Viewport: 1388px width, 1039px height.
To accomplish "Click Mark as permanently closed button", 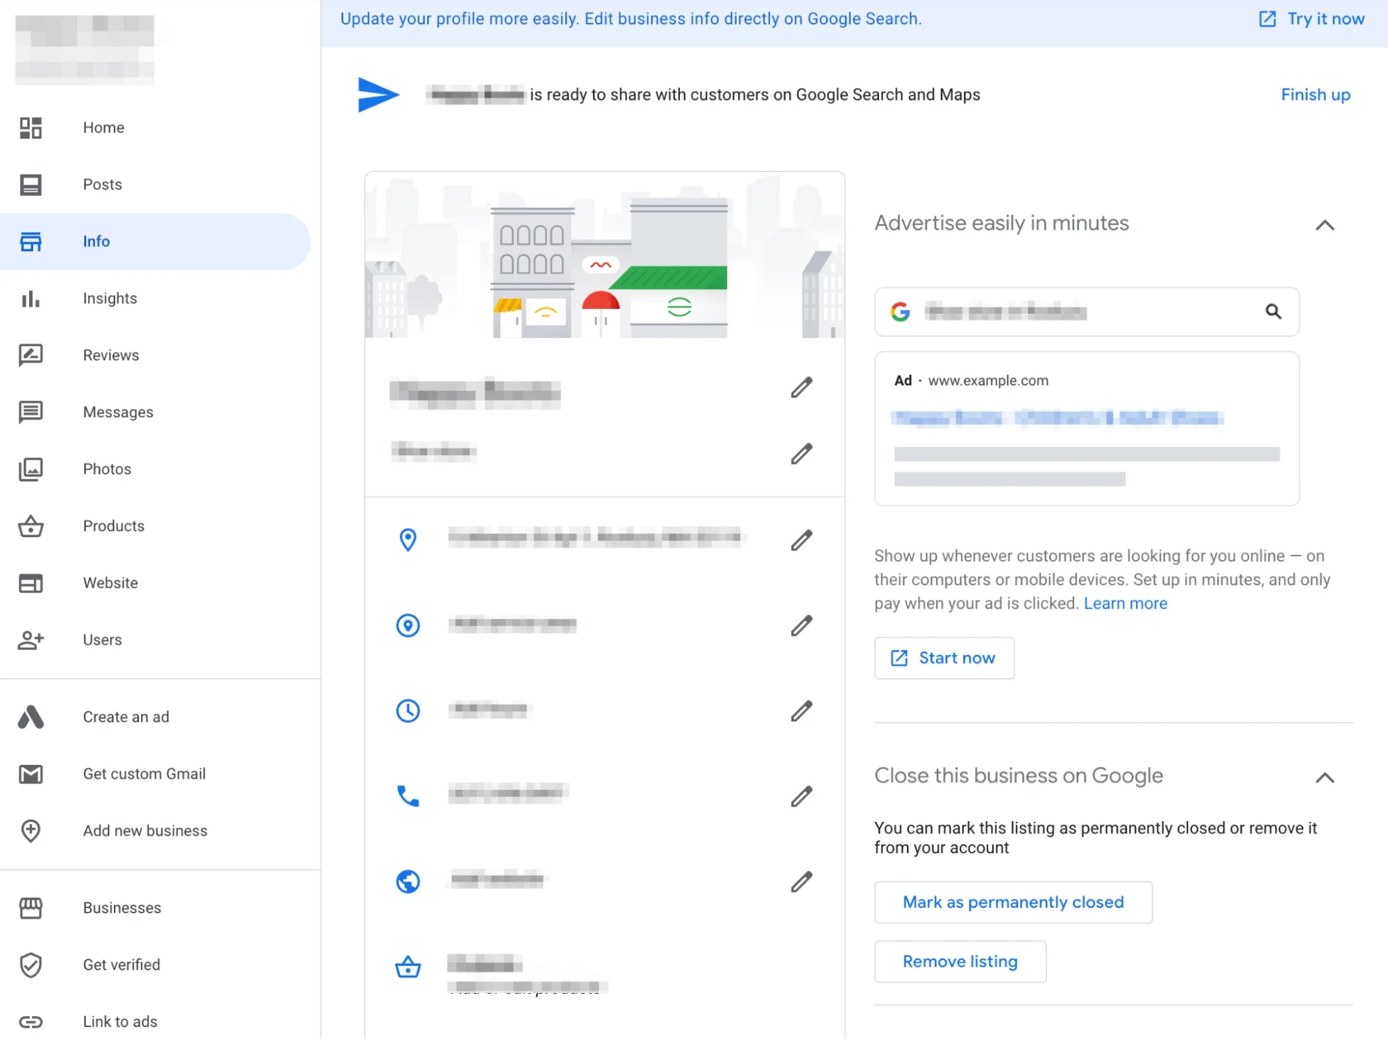I will point(1013,902).
